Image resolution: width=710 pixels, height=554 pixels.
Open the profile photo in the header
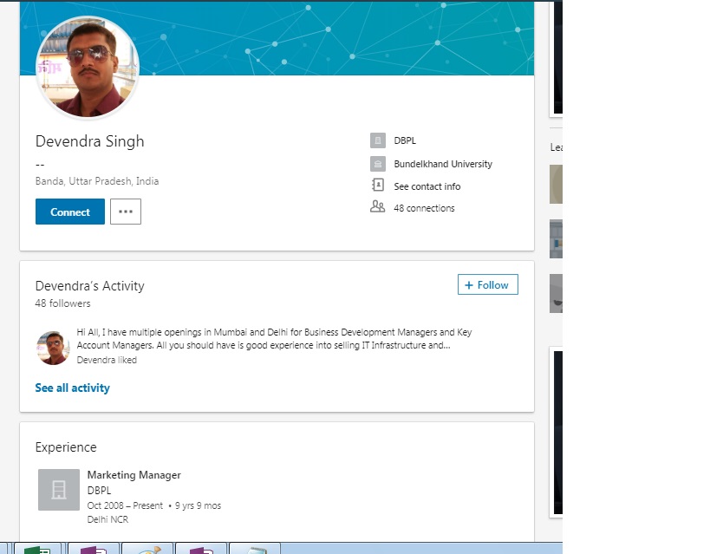pos(88,68)
